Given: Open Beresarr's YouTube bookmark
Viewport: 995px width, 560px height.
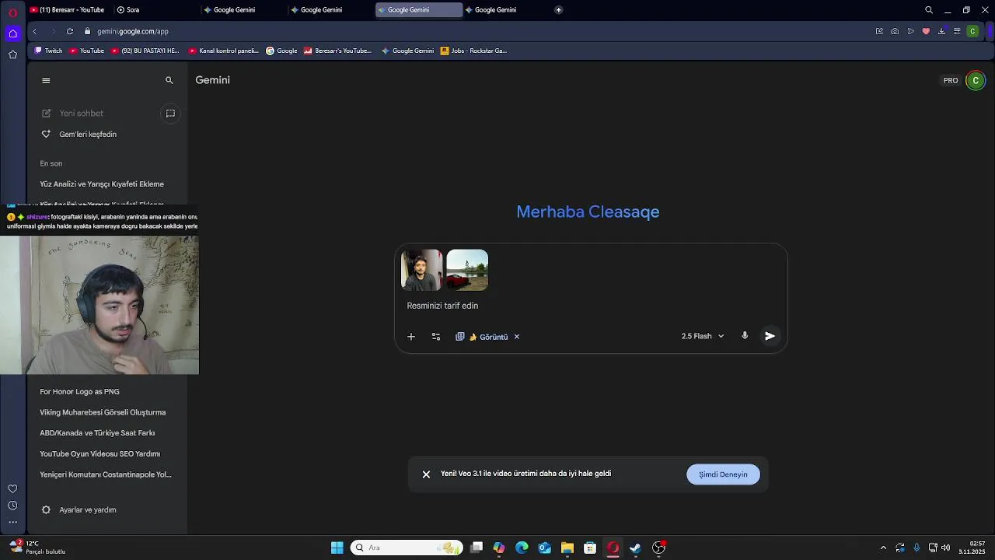Looking at the screenshot, I should click(337, 51).
